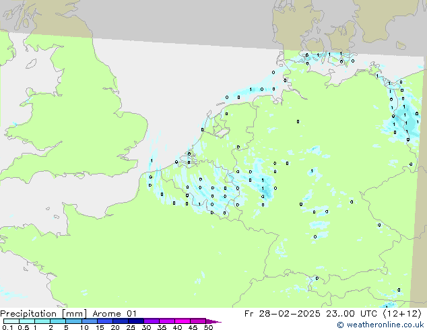This screenshot has width=427, height=330.
Task: Open the weatheronline.co.uk copyright link
Action: click(381, 325)
